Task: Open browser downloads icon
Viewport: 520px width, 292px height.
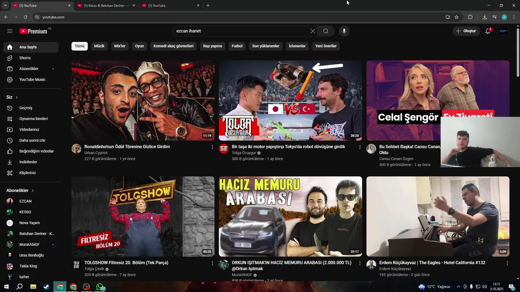Action: pos(485,17)
